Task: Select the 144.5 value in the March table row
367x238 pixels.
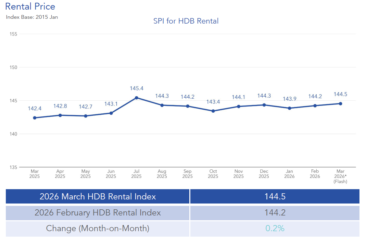Action: (x=275, y=197)
